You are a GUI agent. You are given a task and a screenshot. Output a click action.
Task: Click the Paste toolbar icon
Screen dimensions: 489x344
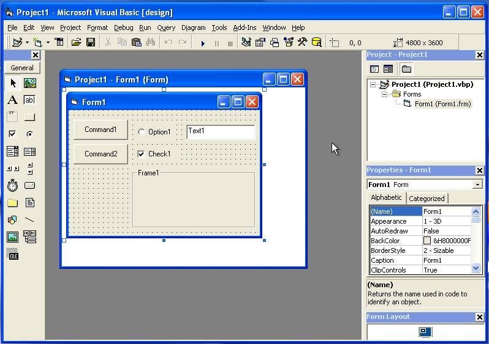(136, 42)
